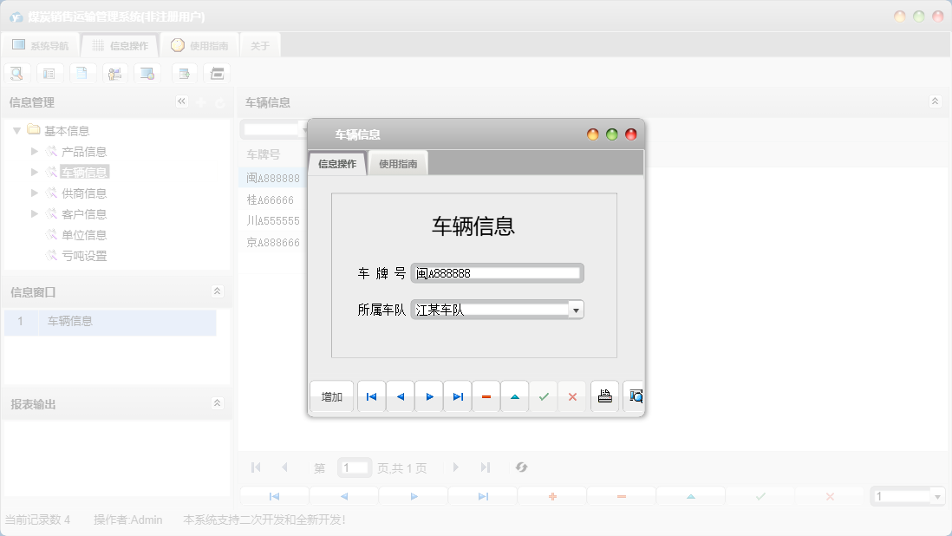Click the preview icon in the vehicle dialog
The width and height of the screenshot is (952, 536).
[x=635, y=396]
